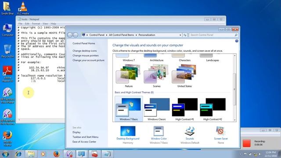
Task: Open Notepad View menu
Action: (x=45, y=24)
